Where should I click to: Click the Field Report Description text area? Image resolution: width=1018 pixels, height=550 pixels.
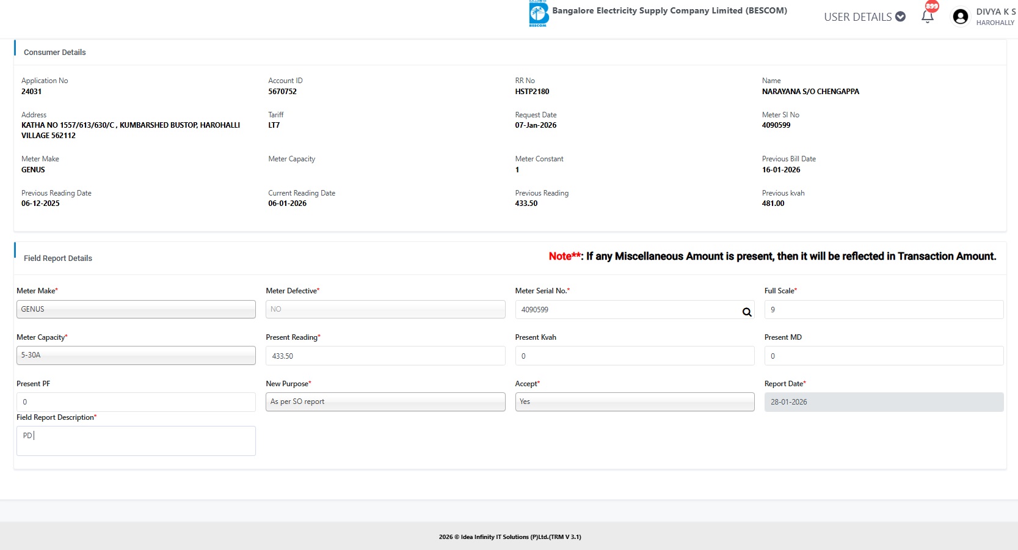click(x=136, y=441)
